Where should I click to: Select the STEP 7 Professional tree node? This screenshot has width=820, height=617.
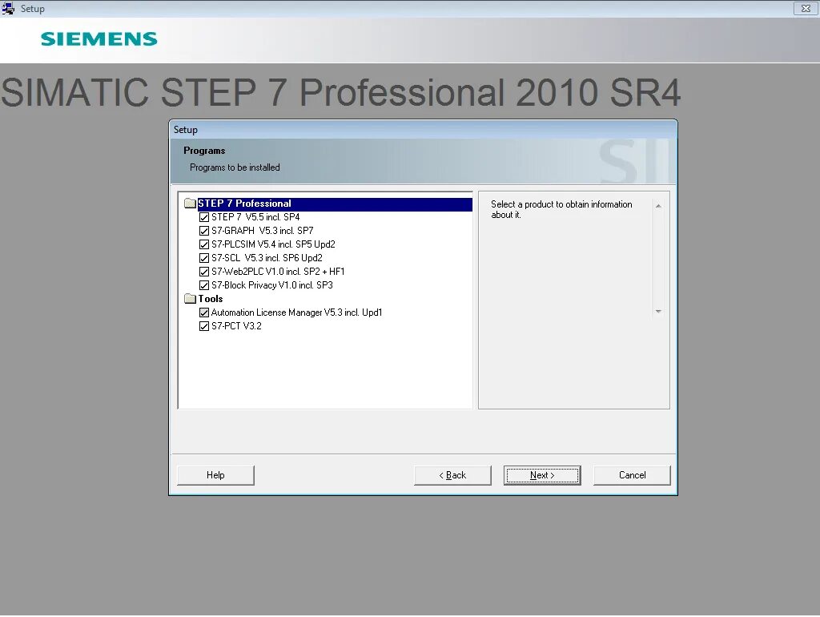coord(335,204)
